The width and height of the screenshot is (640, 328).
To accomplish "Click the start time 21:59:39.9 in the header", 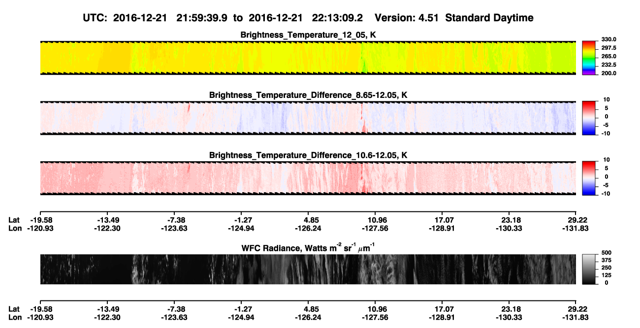I will 201,18.
